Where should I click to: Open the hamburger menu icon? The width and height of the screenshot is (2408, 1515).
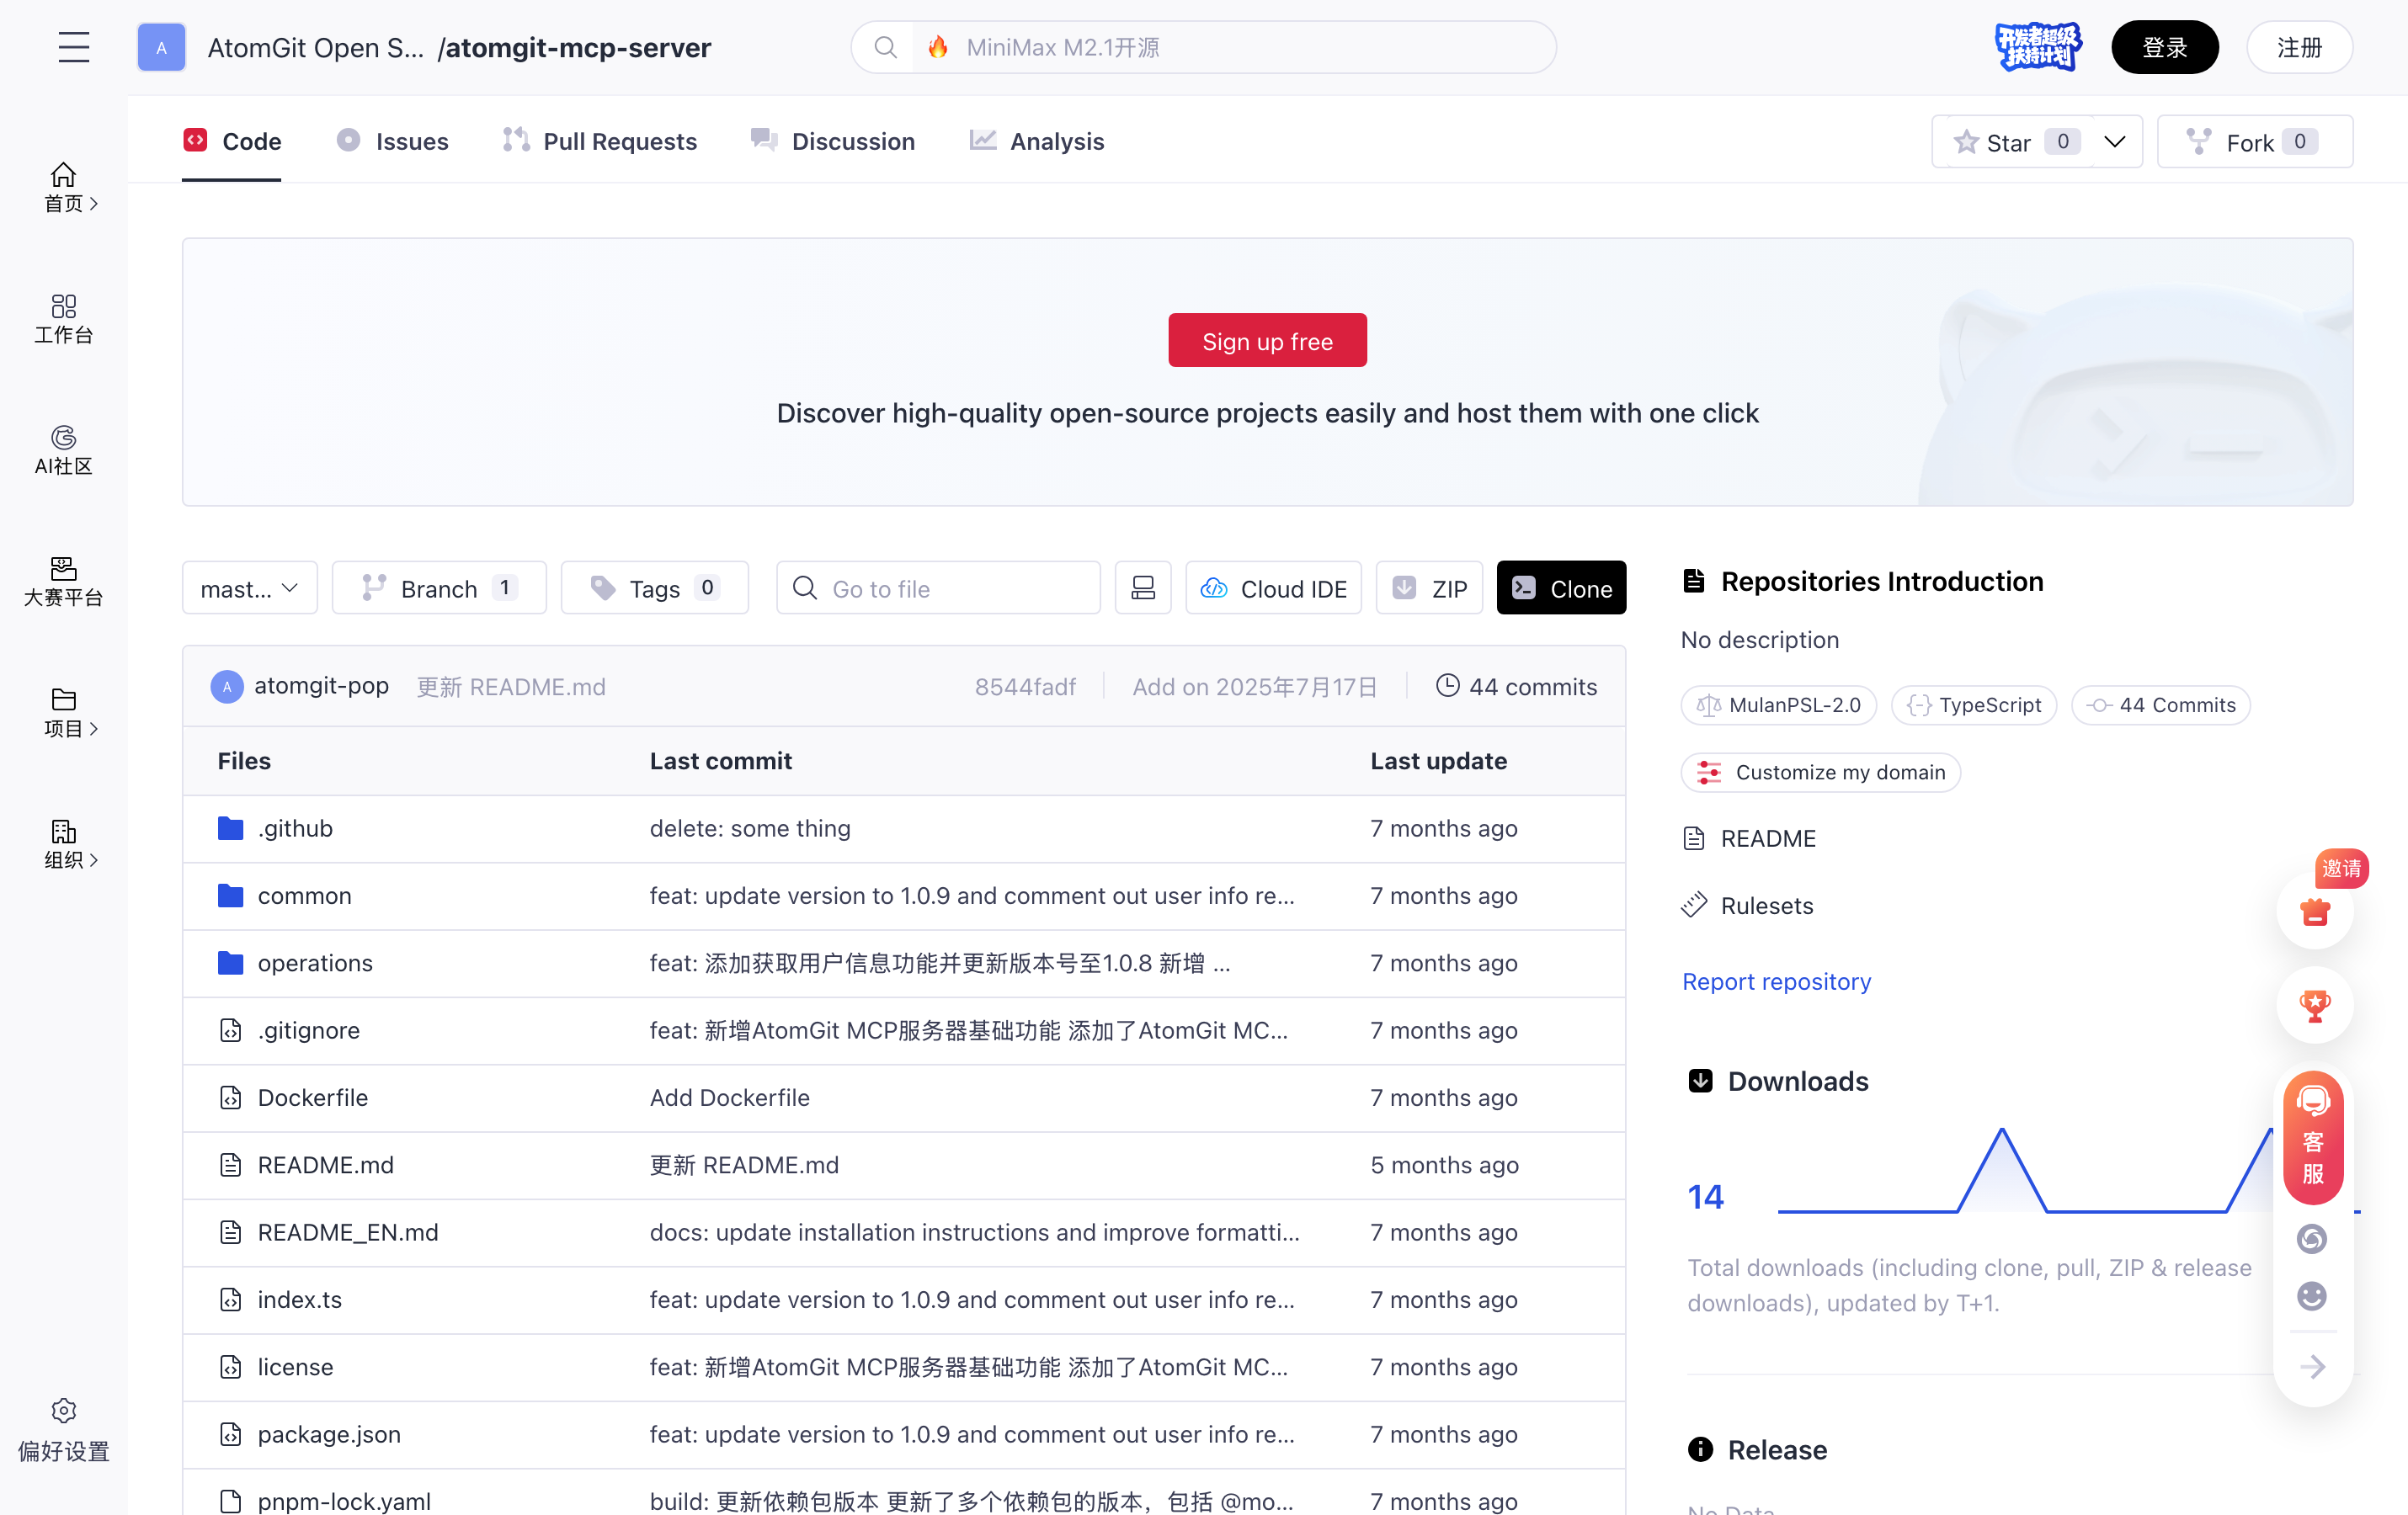(73, 47)
